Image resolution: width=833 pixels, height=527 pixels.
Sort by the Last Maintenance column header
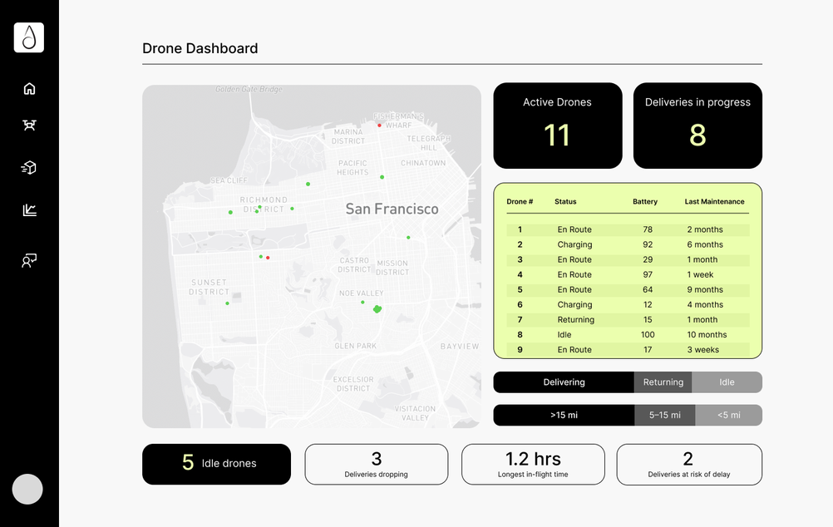tap(714, 201)
